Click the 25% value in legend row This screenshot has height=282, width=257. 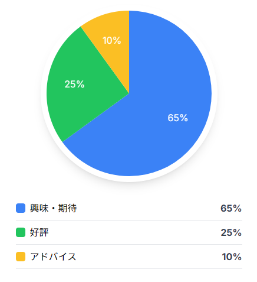click(231, 232)
